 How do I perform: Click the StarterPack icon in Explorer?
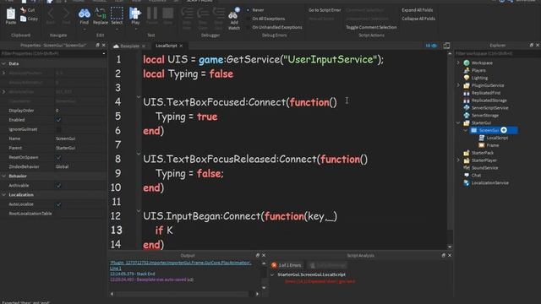[467, 153]
